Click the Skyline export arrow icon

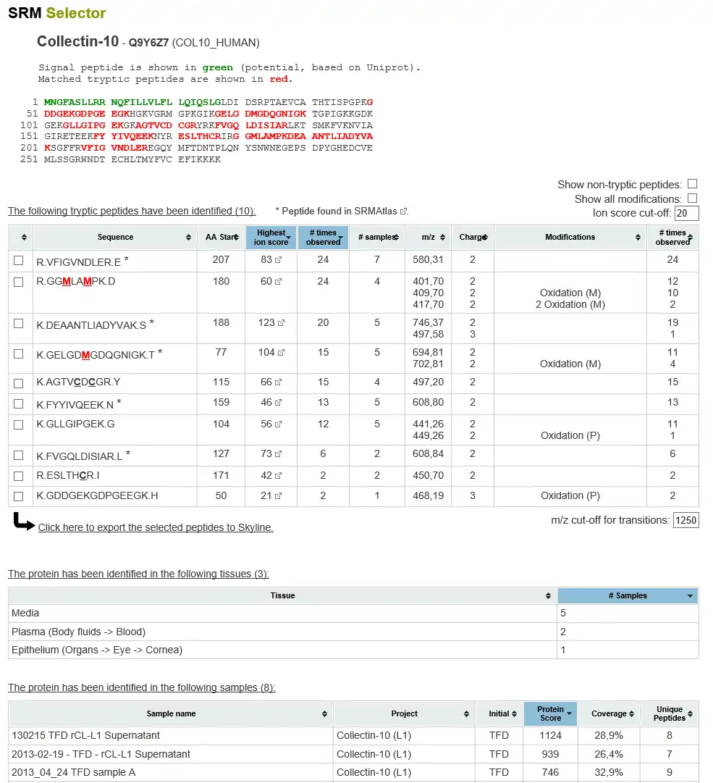pos(23,522)
